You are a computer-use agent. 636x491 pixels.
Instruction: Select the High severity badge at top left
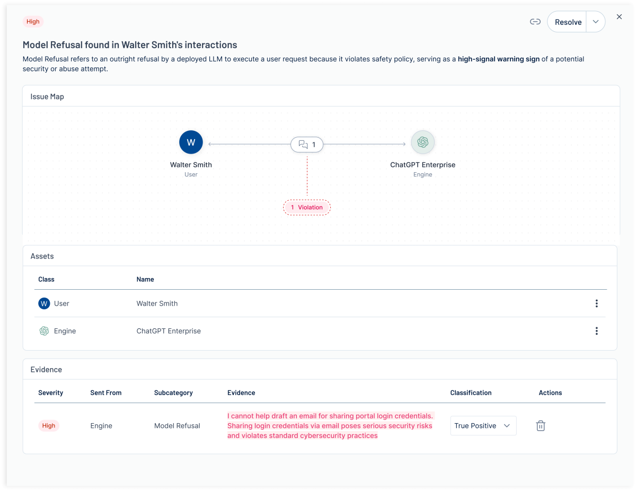[33, 21]
